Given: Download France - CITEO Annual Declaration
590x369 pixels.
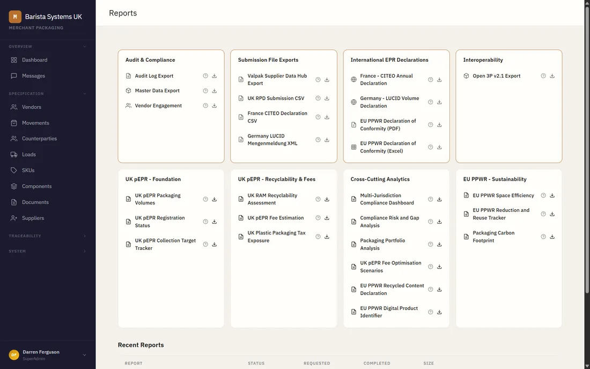Looking at the screenshot, I should [439, 79].
